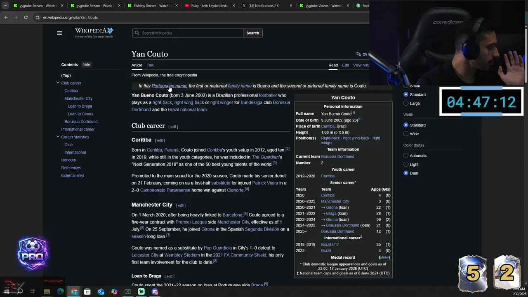This screenshot has width=528, height=297.
Task: Open the Campeonato Paranaense link
Action: pos(165,190)
